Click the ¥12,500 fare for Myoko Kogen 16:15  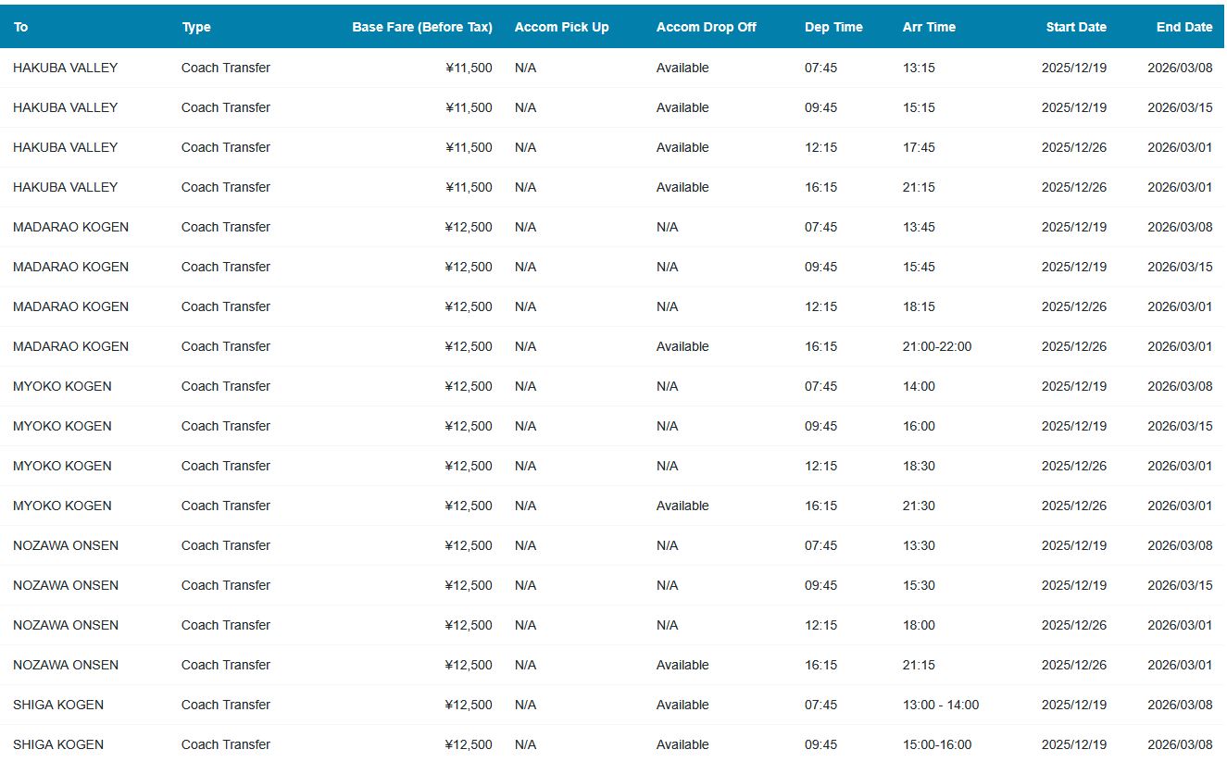tap(469, 506)
